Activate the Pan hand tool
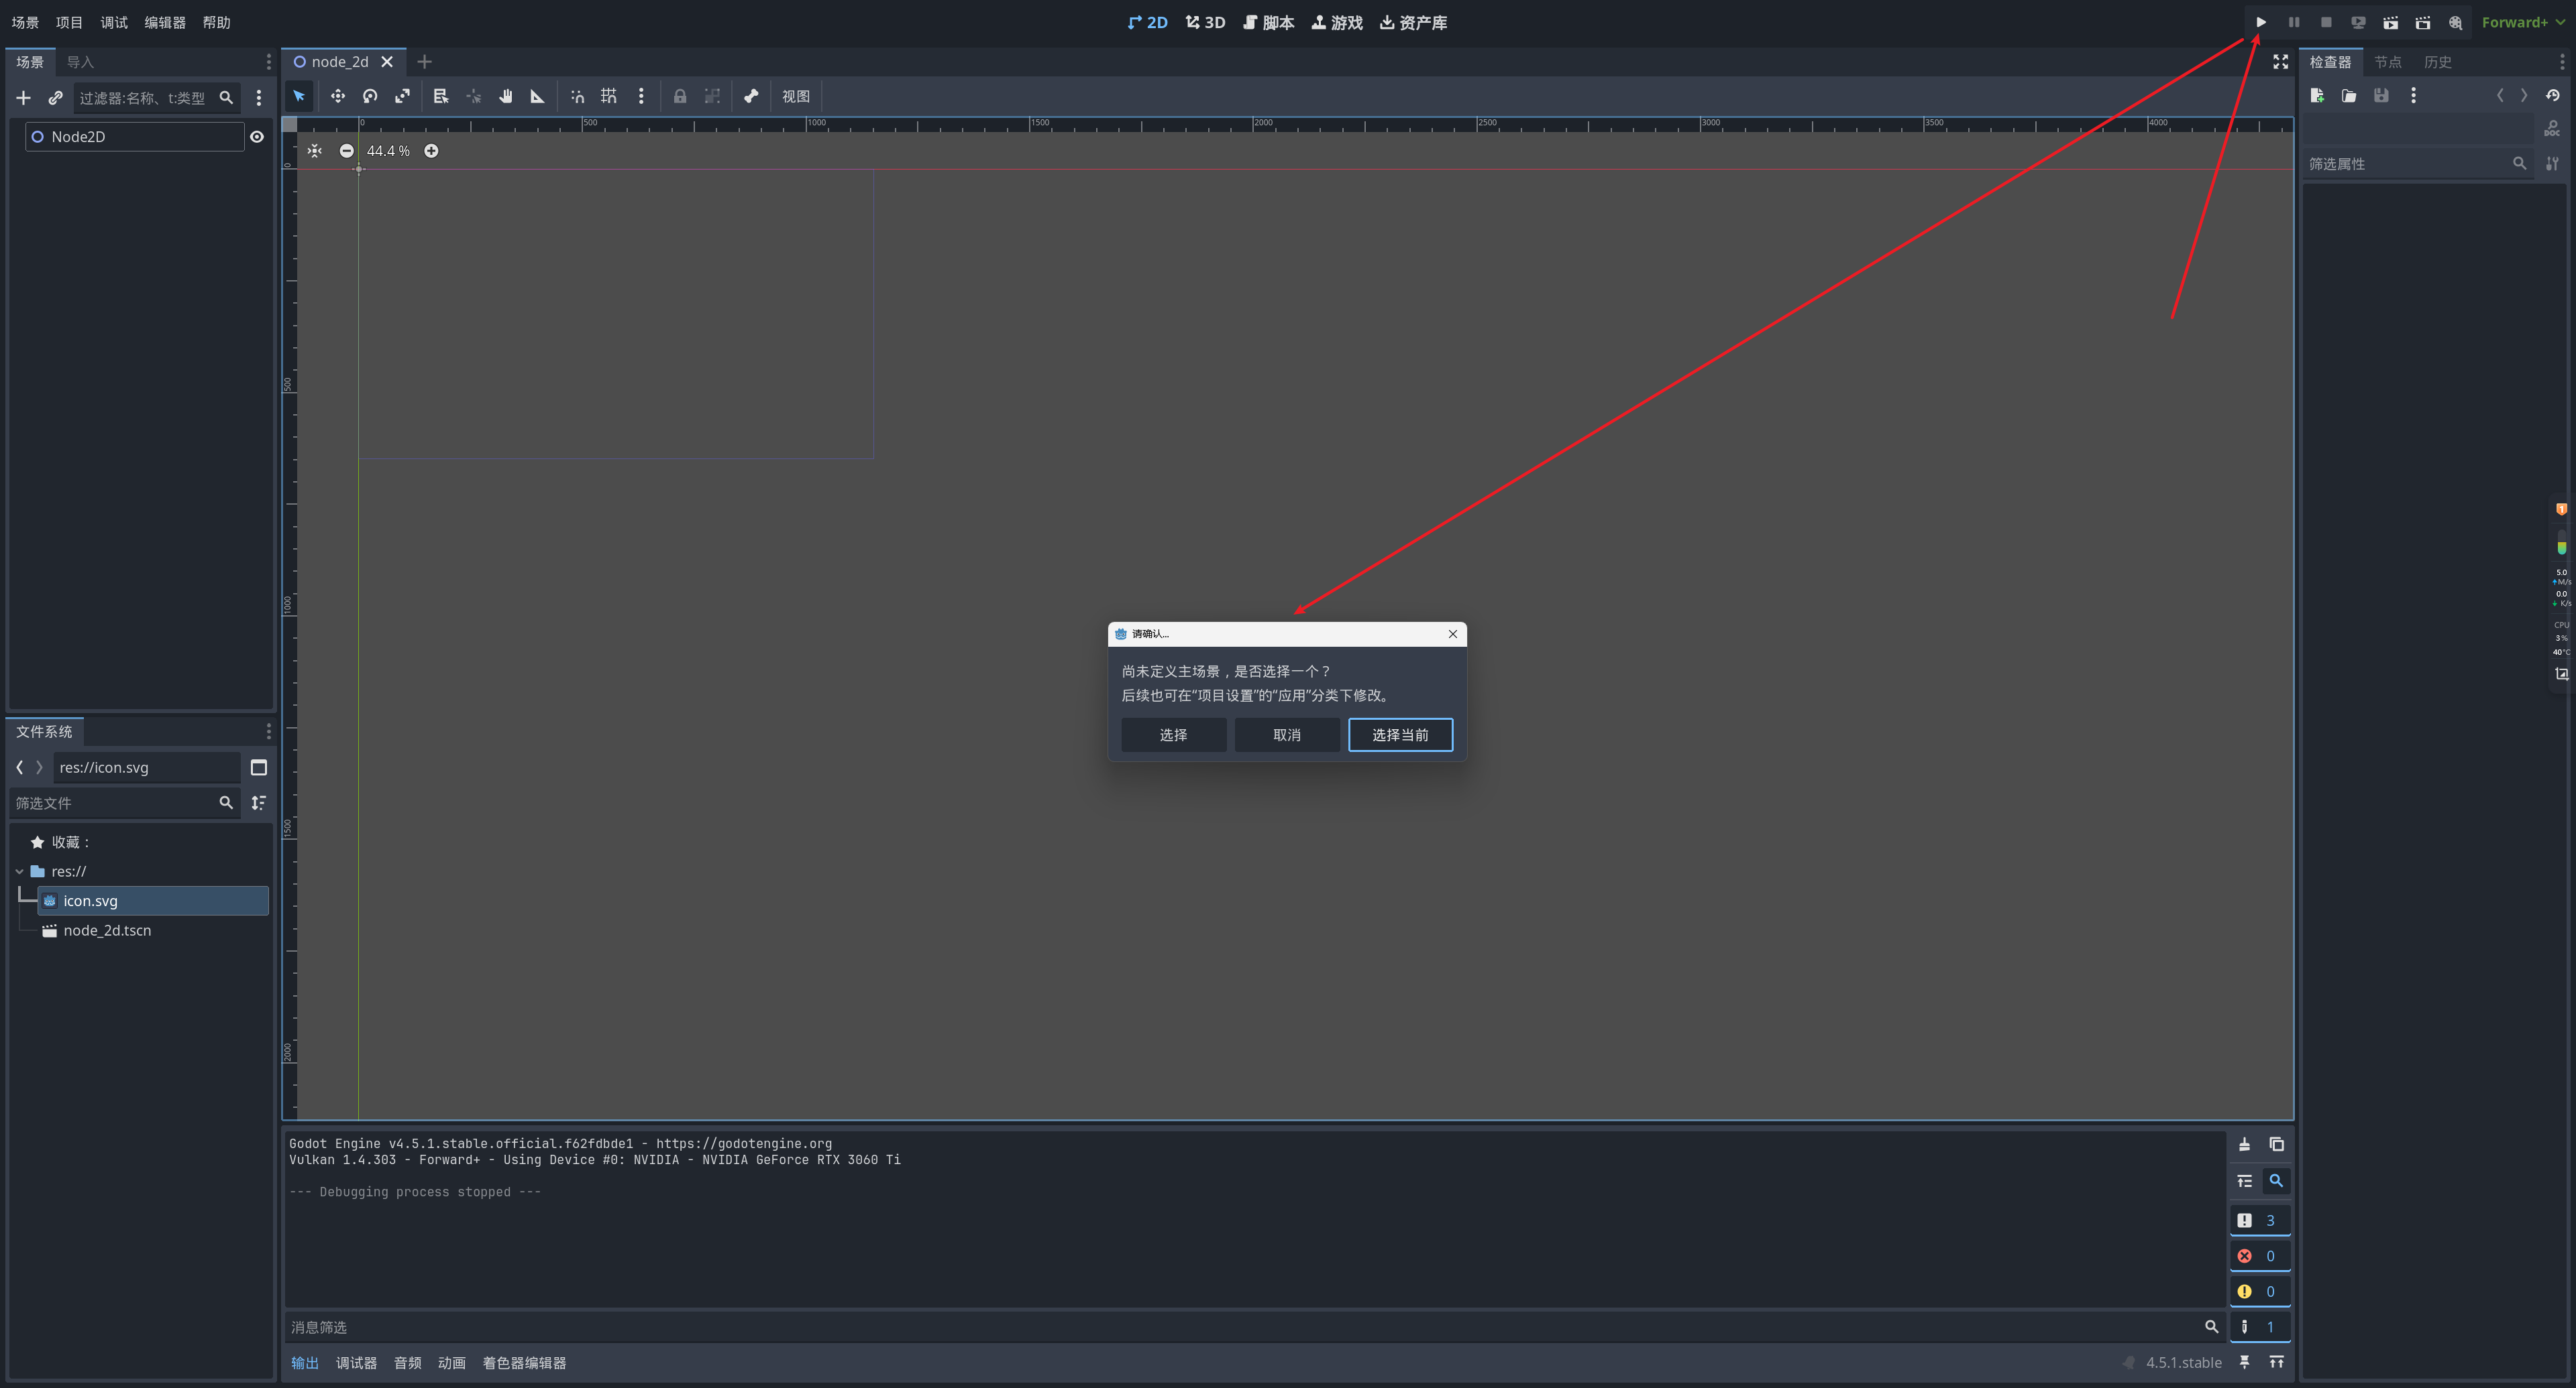Image resolution: width=2576 pixels, height=1388 pixels. (x=506, y=96)
